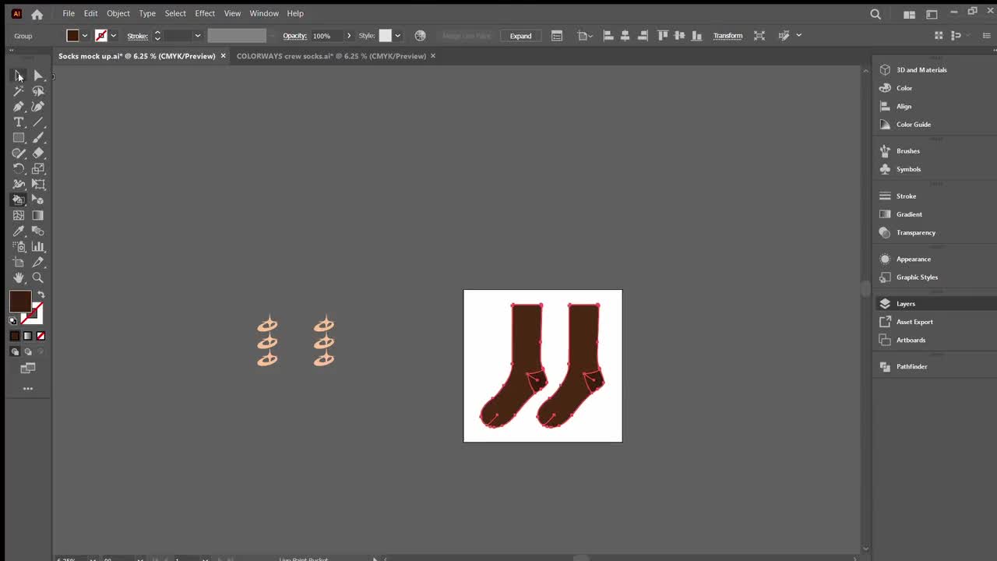Click control bar fill swatch

[72, 36]
